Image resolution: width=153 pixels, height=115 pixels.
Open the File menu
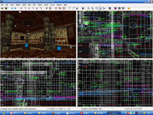click(2, 5)
